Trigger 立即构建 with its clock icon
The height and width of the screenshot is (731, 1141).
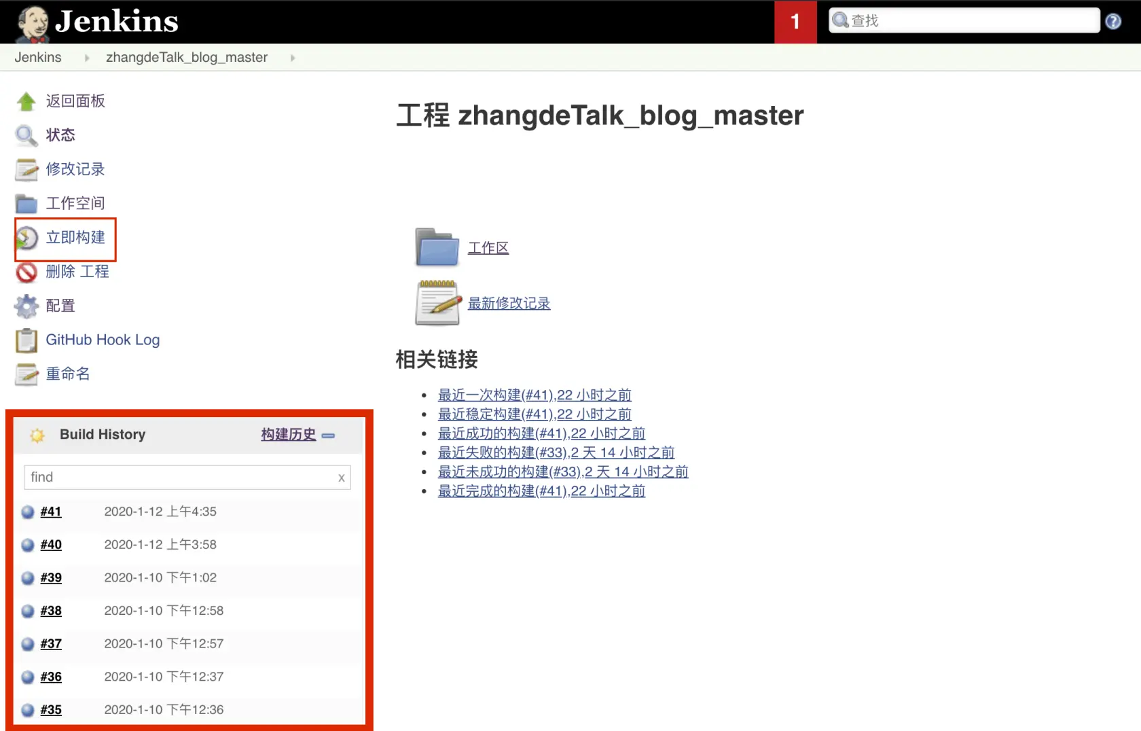27,238
